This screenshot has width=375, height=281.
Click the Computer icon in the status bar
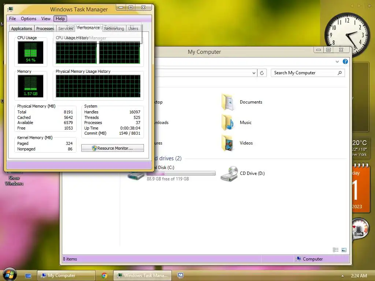pyautogui.click(x=298, y=259)
